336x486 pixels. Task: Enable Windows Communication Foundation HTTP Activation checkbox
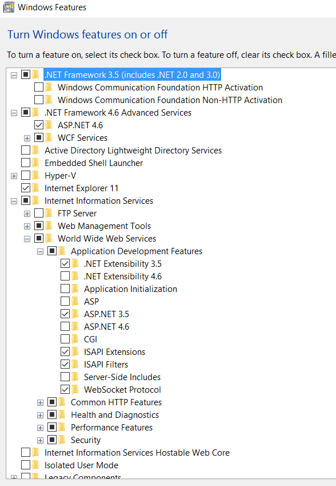39,88
